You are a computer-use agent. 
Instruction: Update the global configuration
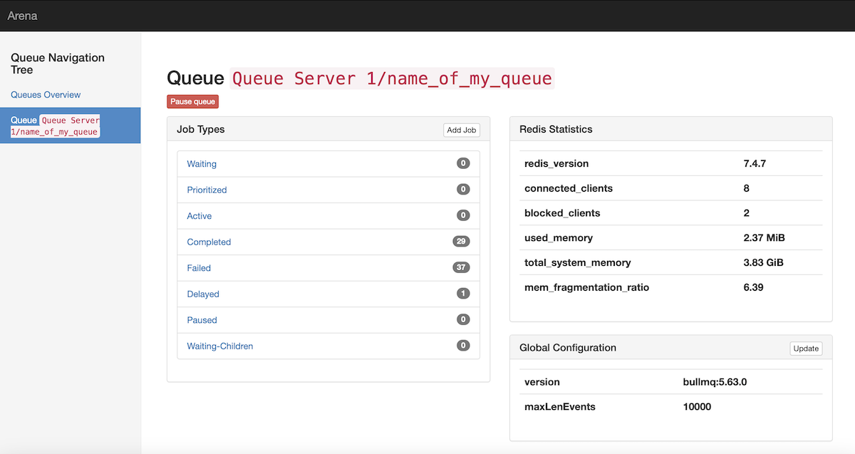tap(806, 349)
